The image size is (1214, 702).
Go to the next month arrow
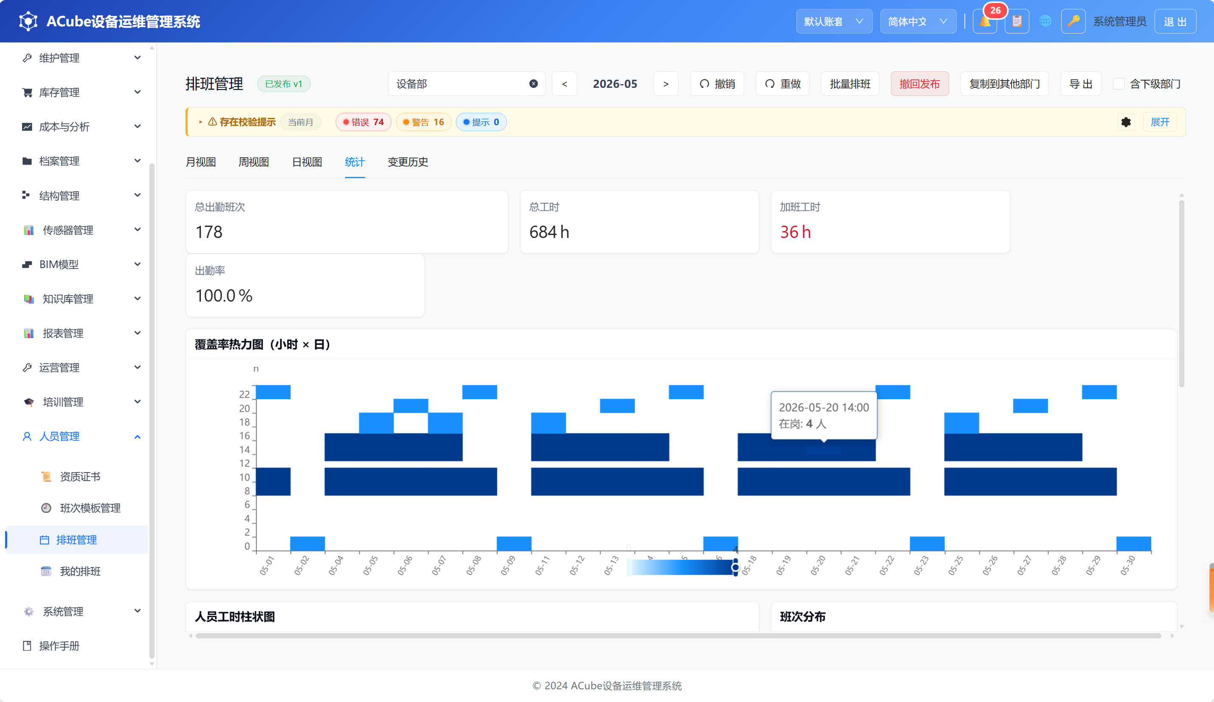[666, 84]
